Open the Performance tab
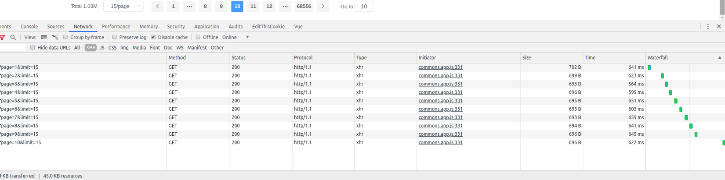This screenshot has height=180, width=725. click(x=116, y=27)
